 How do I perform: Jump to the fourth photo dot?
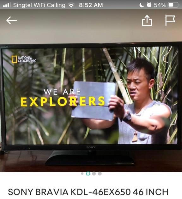click(x=100, y=173)
